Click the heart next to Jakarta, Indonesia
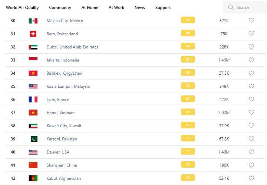Image resolution: width=267 pixels, height=185 pixels. pos(251,60)
